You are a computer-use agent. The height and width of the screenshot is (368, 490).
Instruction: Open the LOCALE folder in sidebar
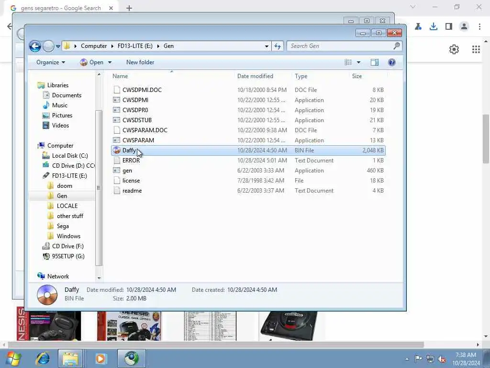pos(67,206)
